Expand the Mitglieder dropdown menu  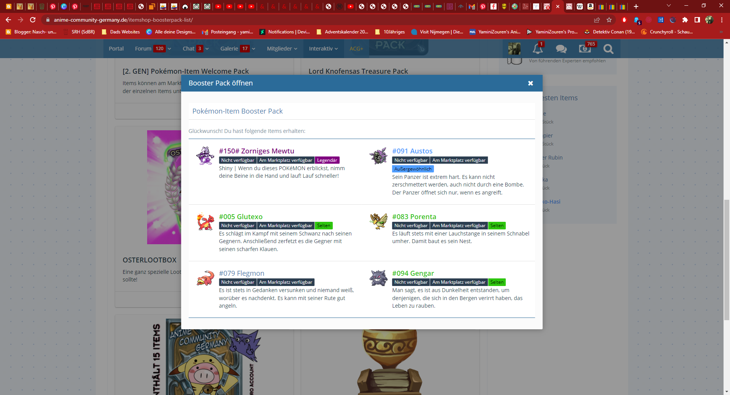[x=282, y=49]
